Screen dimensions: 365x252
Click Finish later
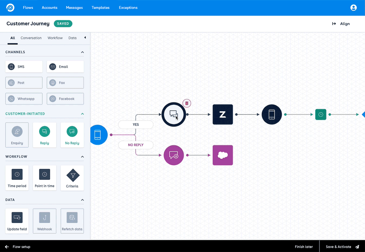304,247
